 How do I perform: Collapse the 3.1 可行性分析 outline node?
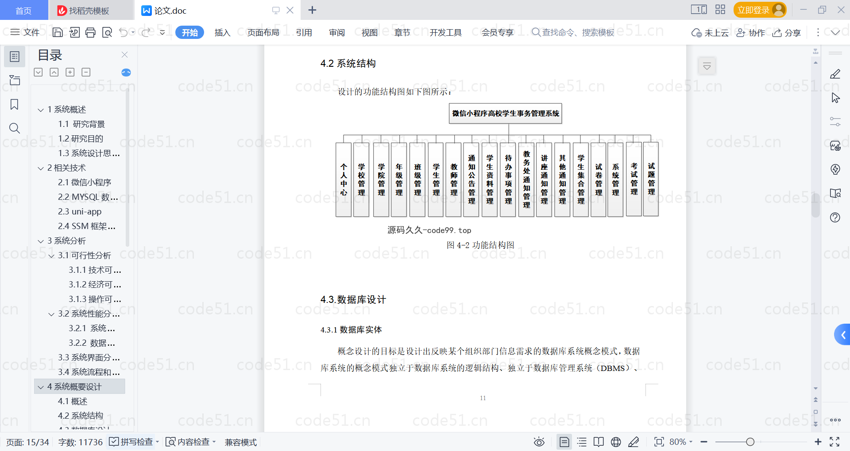click(51, 256)
